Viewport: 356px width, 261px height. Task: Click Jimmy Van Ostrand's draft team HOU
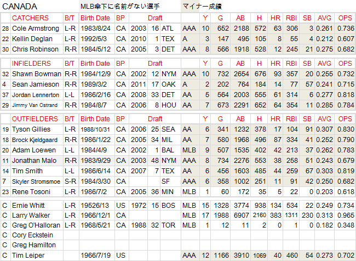tap(169, 105)
